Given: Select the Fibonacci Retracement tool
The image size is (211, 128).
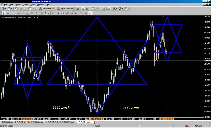Looking at the screenshot, I should (32, 13).
